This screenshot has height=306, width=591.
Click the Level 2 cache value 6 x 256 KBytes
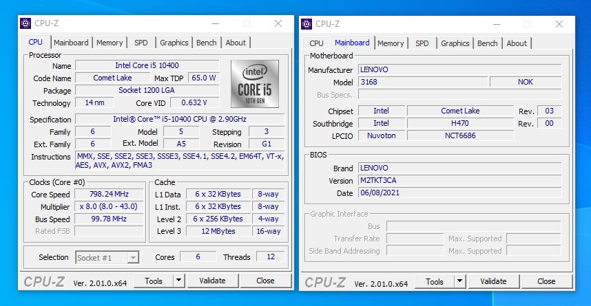(x=218, y=219)
